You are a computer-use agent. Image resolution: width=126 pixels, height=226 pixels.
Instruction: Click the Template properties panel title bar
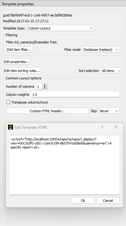tap(63, 4)
